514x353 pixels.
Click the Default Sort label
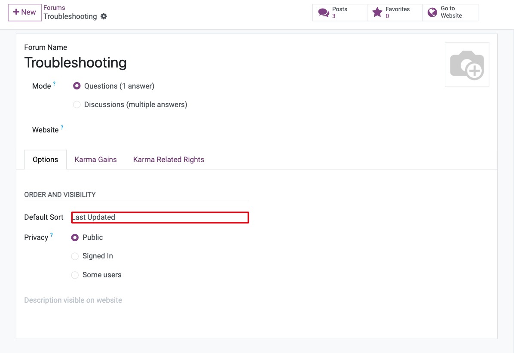[43, 217]
